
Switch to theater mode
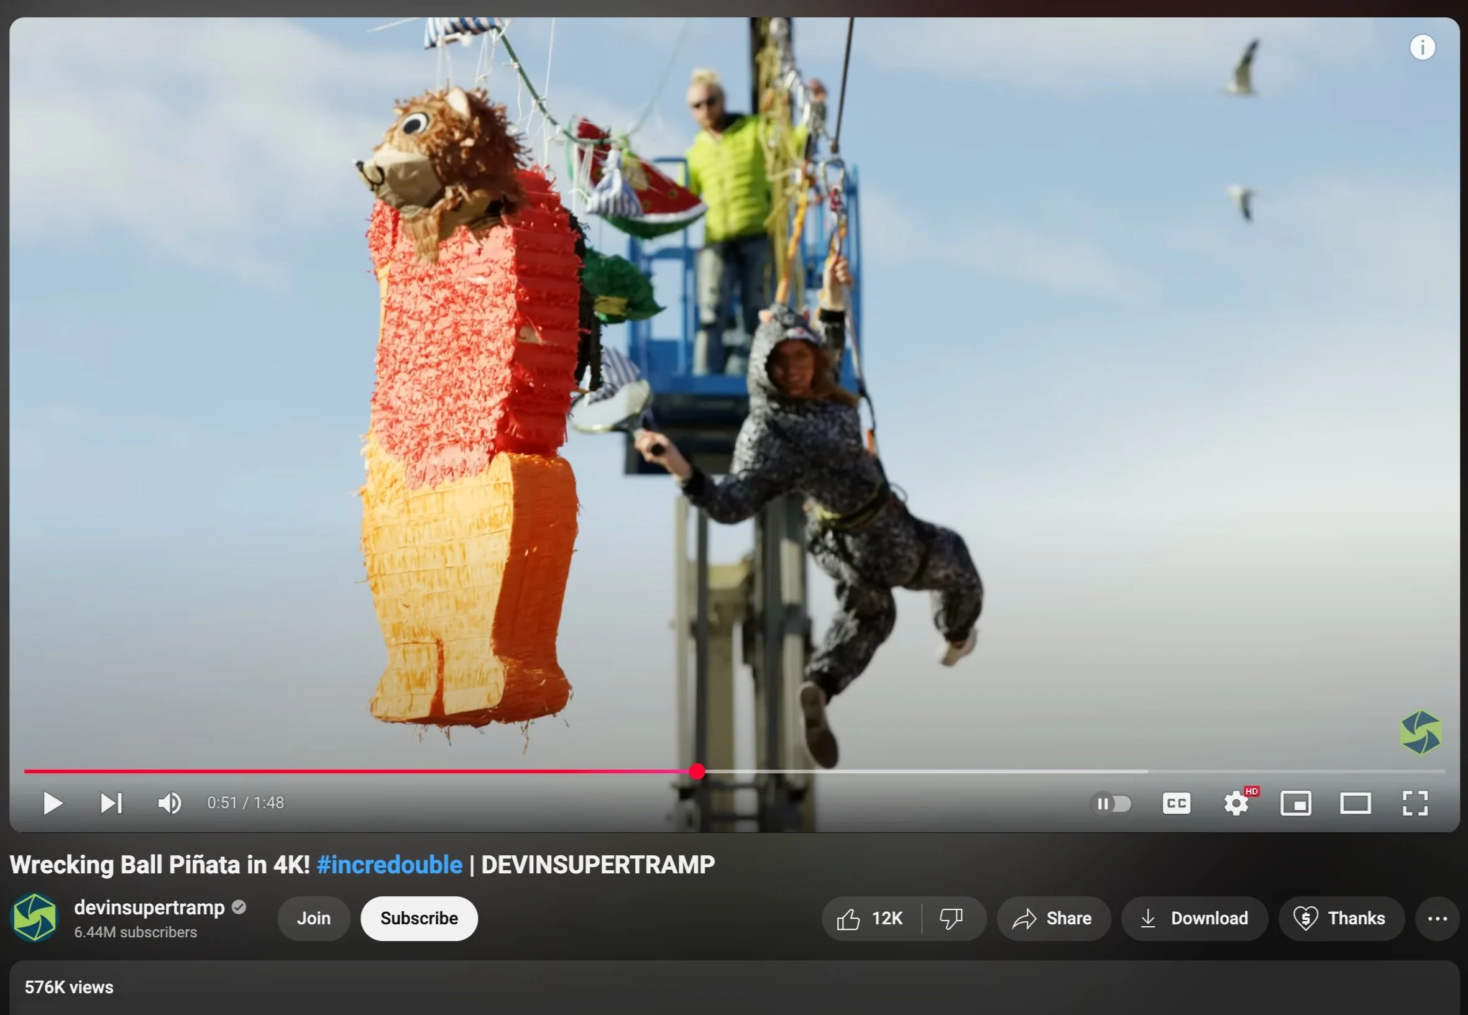[x=1356, y=804]
